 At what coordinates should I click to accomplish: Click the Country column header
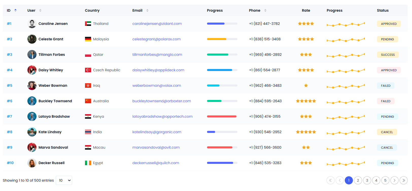pos(92,10)
